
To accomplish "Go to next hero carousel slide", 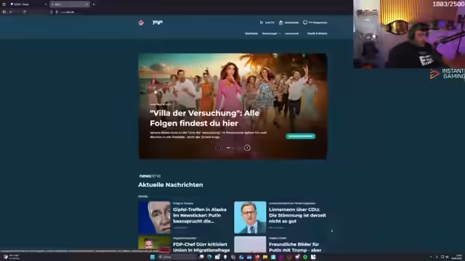I will point(247,148).
